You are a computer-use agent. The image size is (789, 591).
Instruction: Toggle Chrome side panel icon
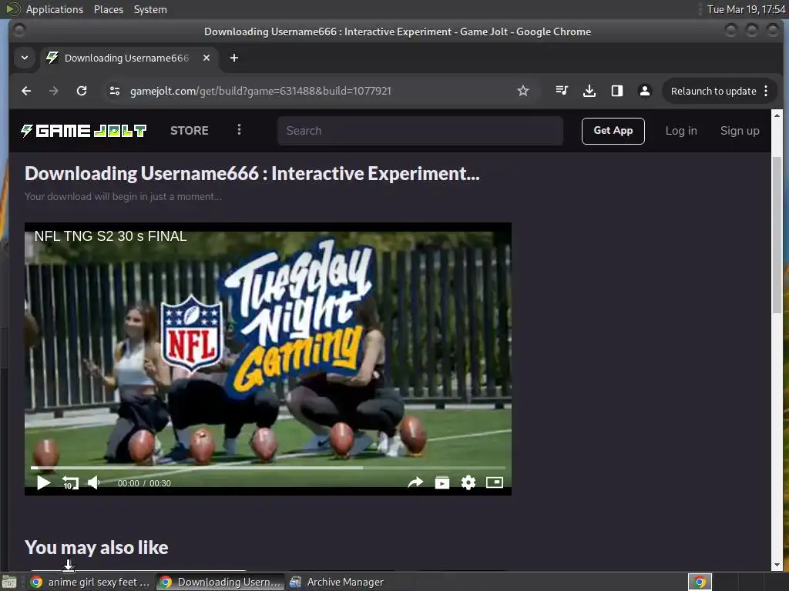point(617,91)
